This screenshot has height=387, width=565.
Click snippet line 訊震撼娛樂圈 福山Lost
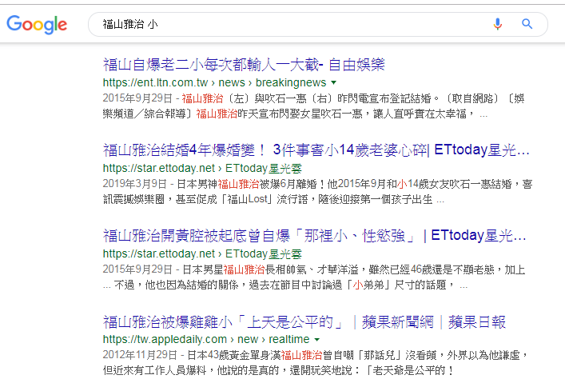tap(273, 199)
